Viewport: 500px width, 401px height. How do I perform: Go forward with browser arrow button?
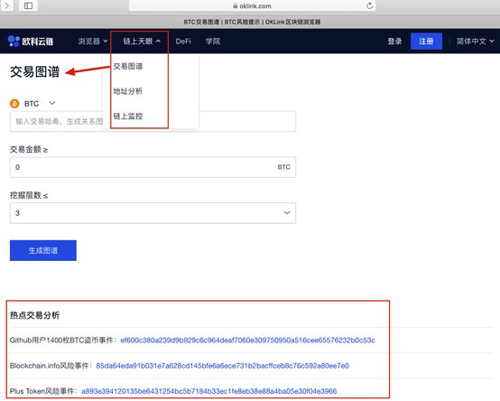(x=7, y=5)
